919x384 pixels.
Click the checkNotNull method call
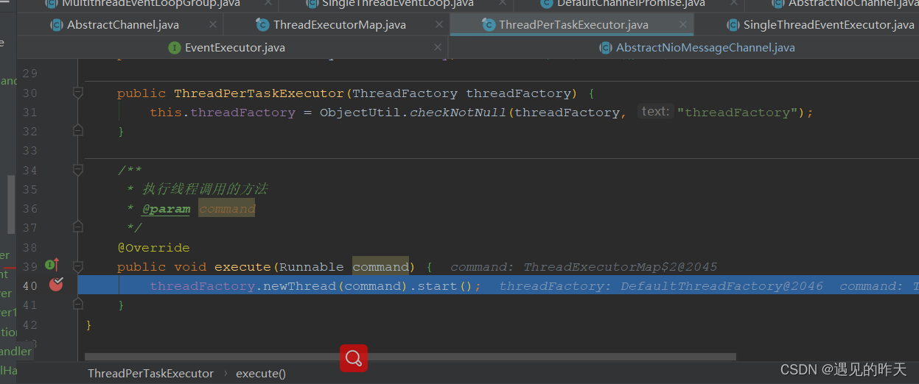tap(458, 113)
